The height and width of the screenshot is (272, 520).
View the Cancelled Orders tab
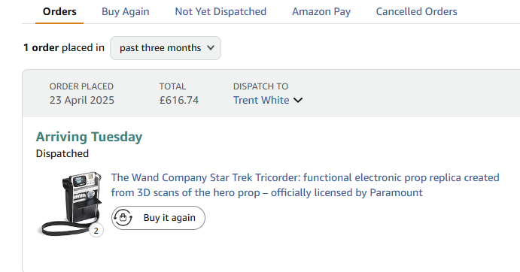[x=417, y=11]
